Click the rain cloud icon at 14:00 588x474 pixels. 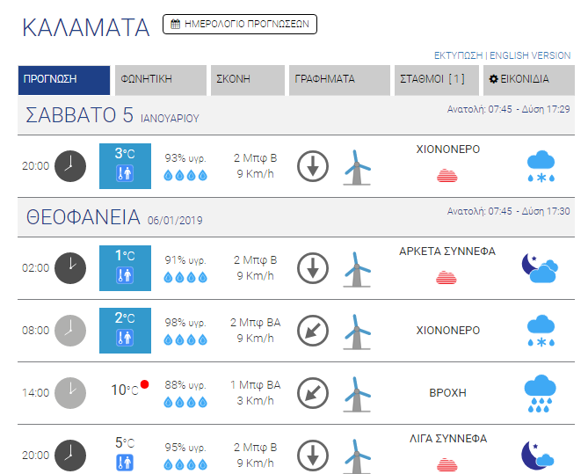(540, 393)
